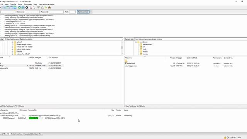247x139 pixels.
Task: Click the folder icon beside upload
Action: [x=15, y=42]
